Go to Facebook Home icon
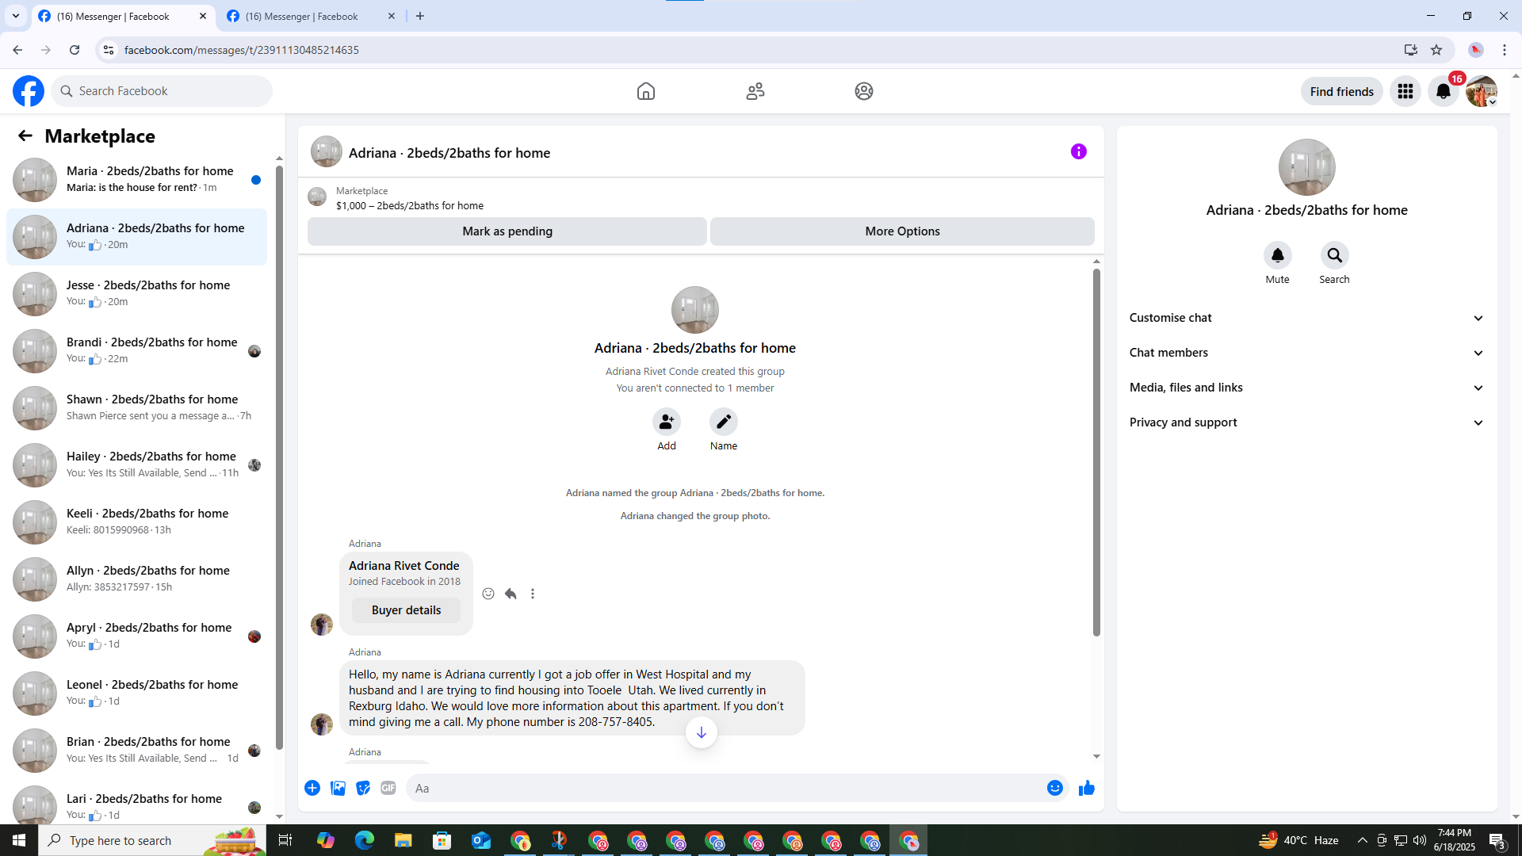 tap(646, 91)
